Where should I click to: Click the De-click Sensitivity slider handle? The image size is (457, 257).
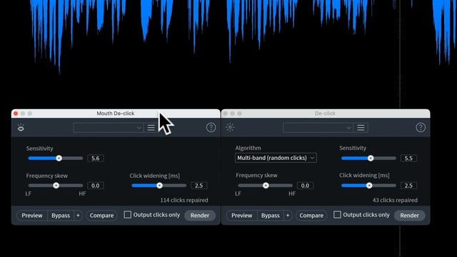[371, 158]
